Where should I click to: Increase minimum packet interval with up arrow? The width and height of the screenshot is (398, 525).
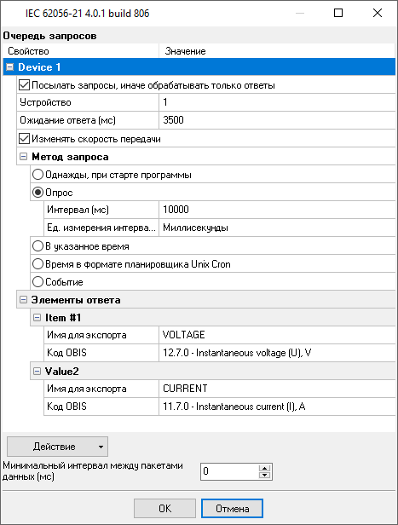[x=265, y=468]
